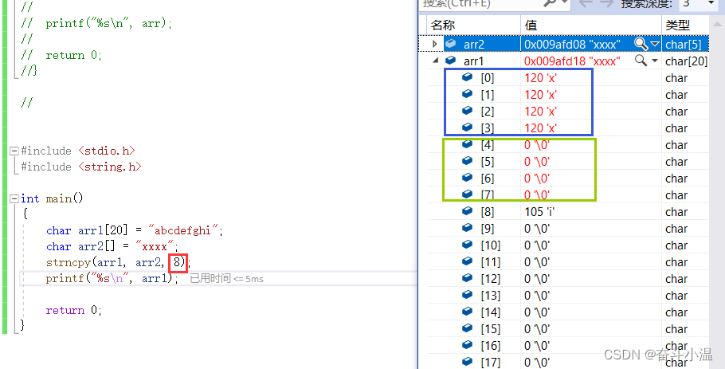Collapse the #include block in code editor

14,151
